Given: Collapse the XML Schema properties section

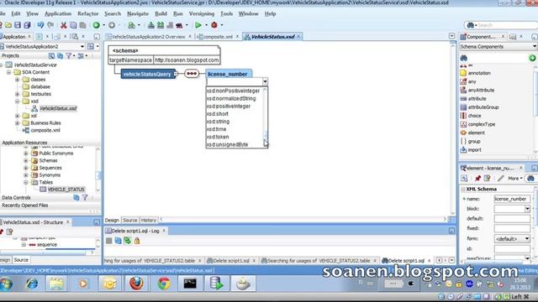Looking at the screenshot, I should tap(463, 189).
